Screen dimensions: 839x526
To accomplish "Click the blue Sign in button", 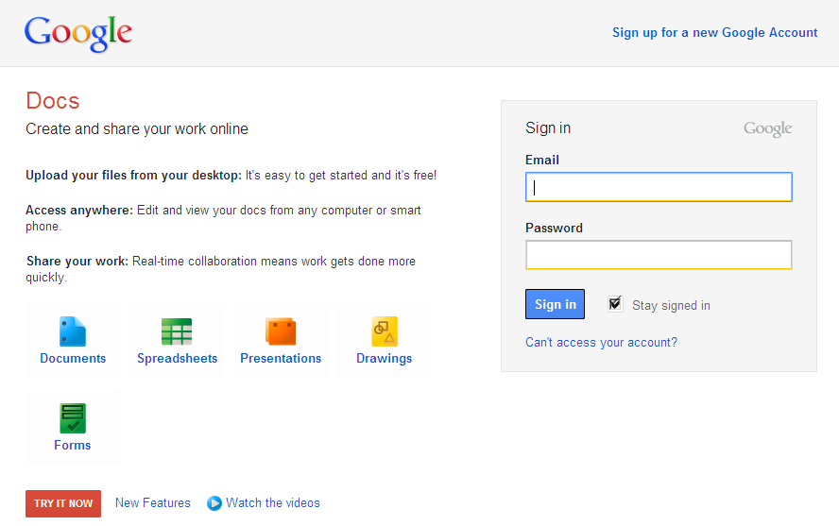I will (x=555, y=304).
